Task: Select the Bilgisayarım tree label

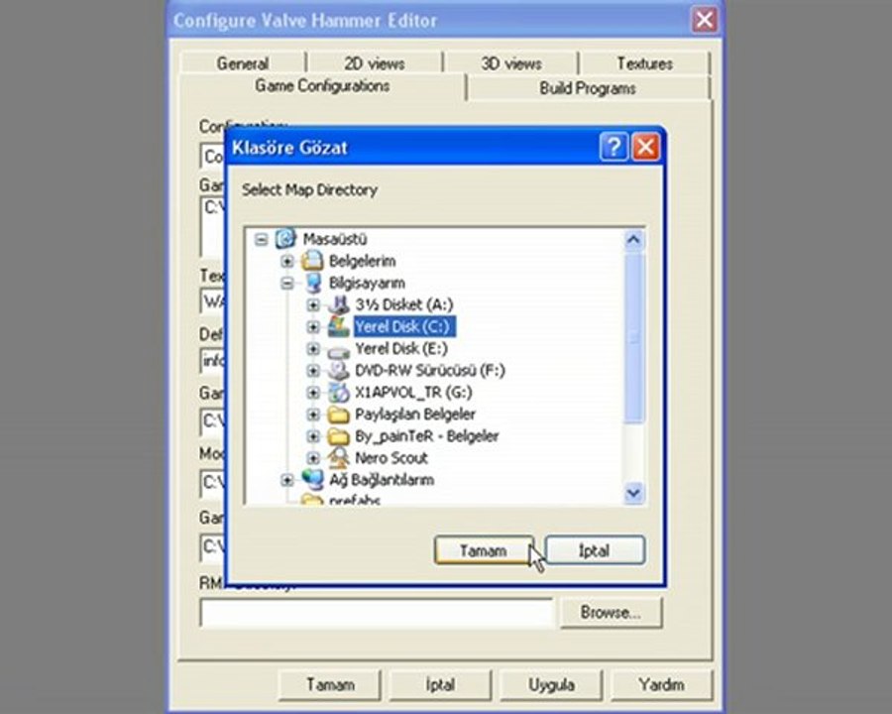Action: tap(367, 283)
